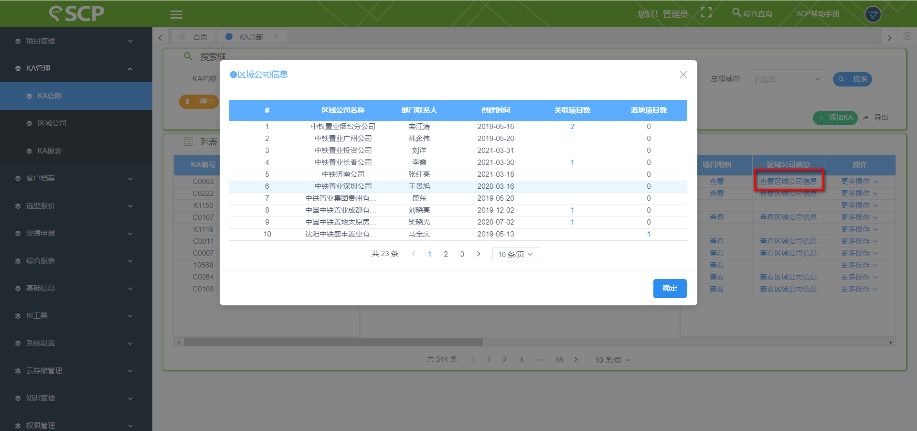Click the 区域公司名称 column header
Viewport: 917px width, 431px height.
[343, 110]
